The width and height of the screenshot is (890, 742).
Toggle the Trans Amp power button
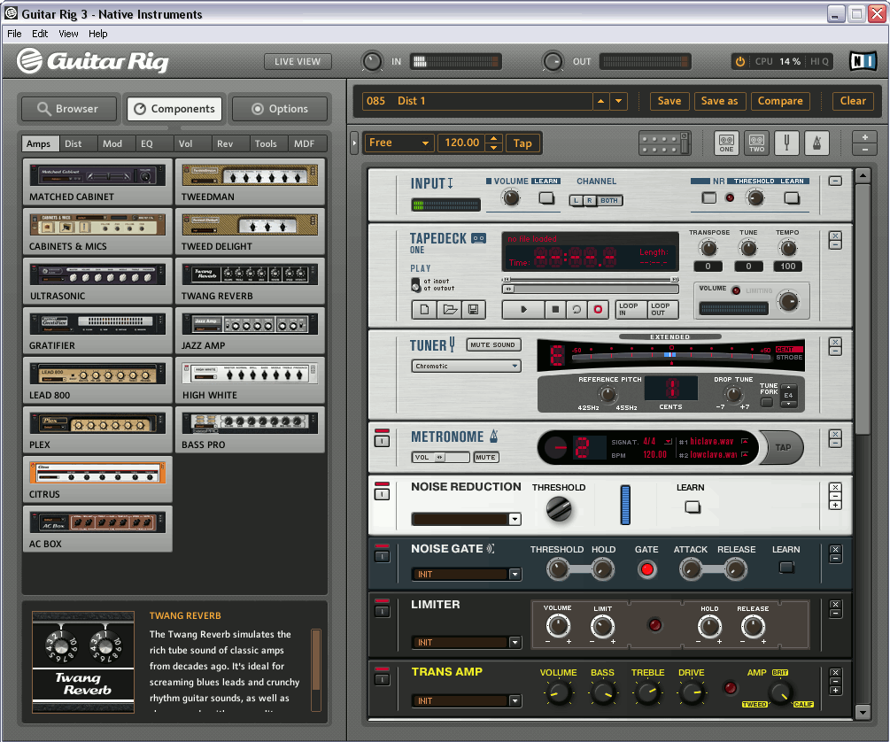pos(382,679)
